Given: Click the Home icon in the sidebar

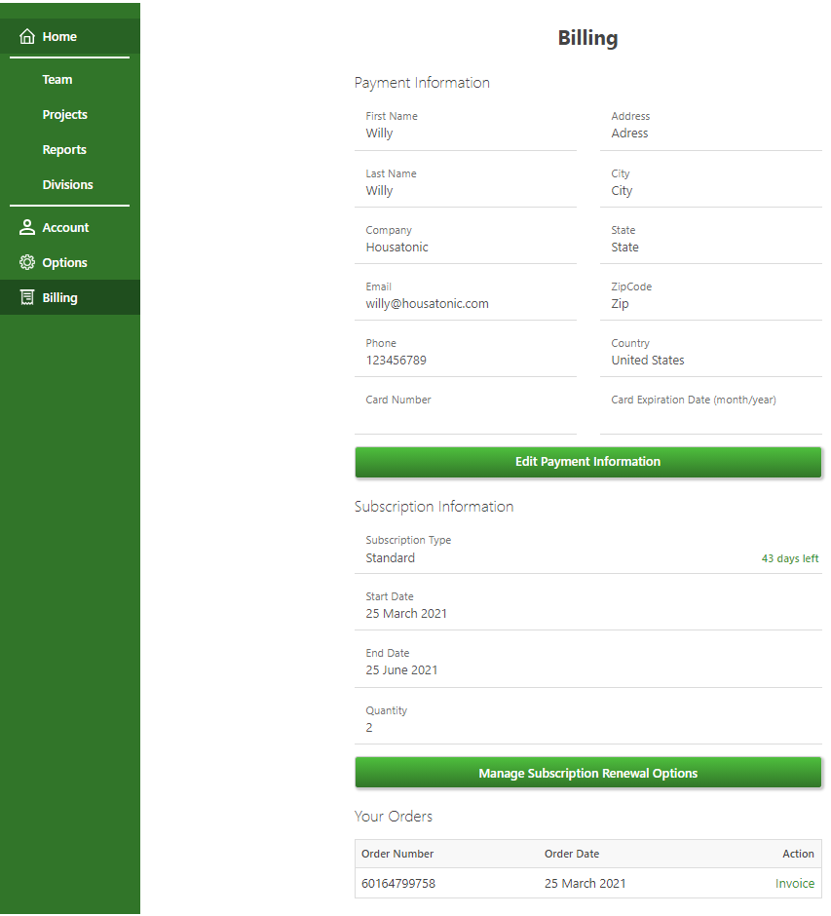Looking at the screenshot, I should [26, 36].
